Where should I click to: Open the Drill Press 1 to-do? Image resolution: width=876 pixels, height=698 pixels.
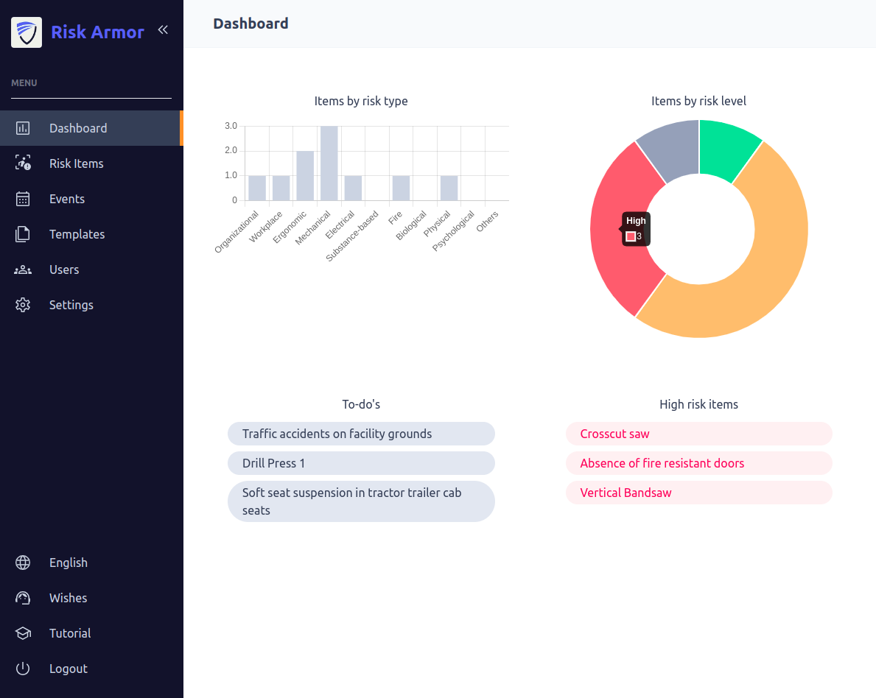pyautogui.click(x=273, y=463)
